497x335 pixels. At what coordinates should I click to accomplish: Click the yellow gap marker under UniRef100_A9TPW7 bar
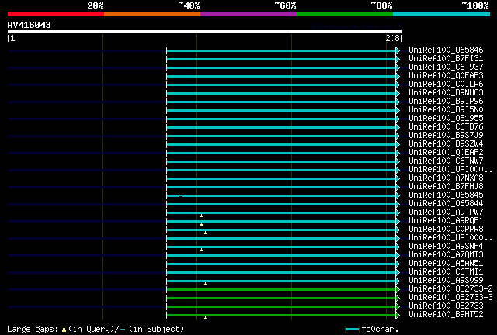click(202, 216)
